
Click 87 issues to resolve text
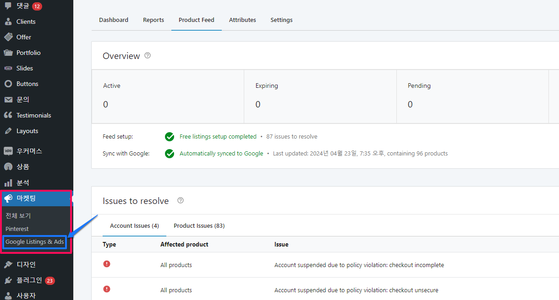[292, 137]
